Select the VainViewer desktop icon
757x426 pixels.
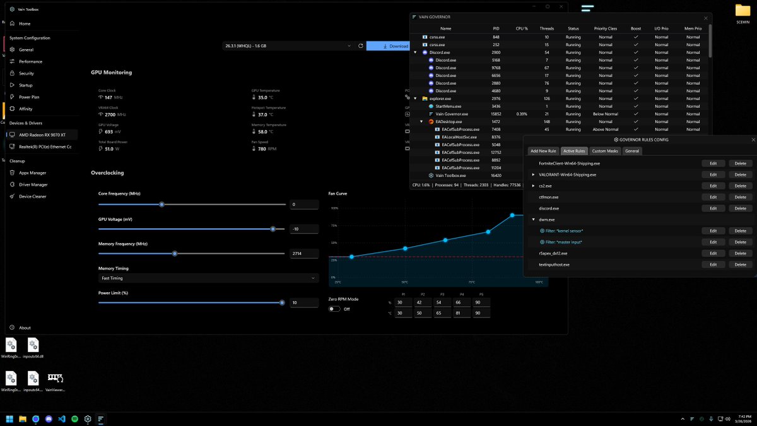56,378
